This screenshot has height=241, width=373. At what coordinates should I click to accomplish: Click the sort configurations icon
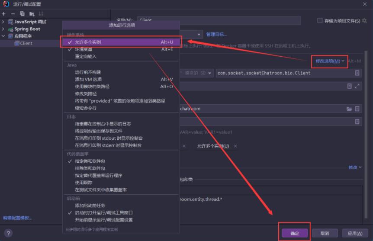pyautogui.click(x=41, y=14)
